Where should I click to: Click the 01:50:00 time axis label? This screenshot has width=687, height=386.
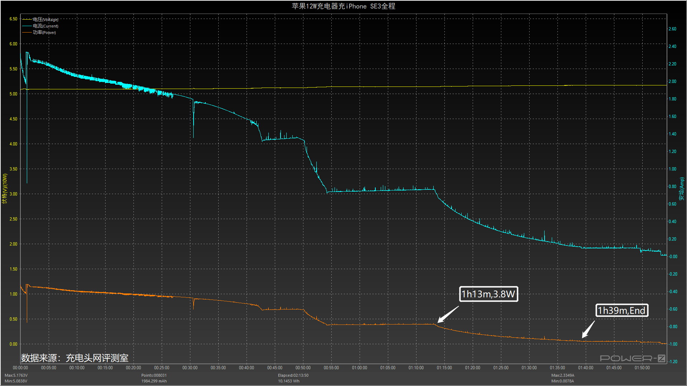(x=642, y=368)
